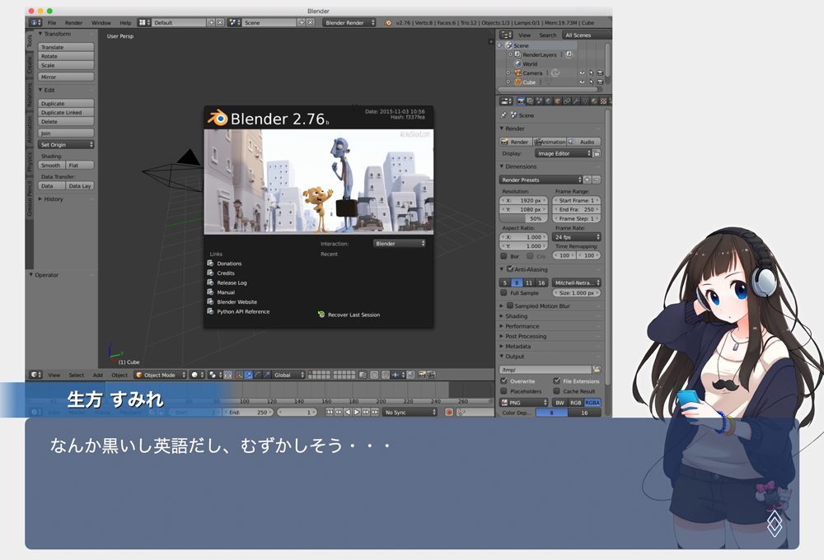
Task: Open the 24 fps frame rate dropdown
Action: click(x=577, y=237)
